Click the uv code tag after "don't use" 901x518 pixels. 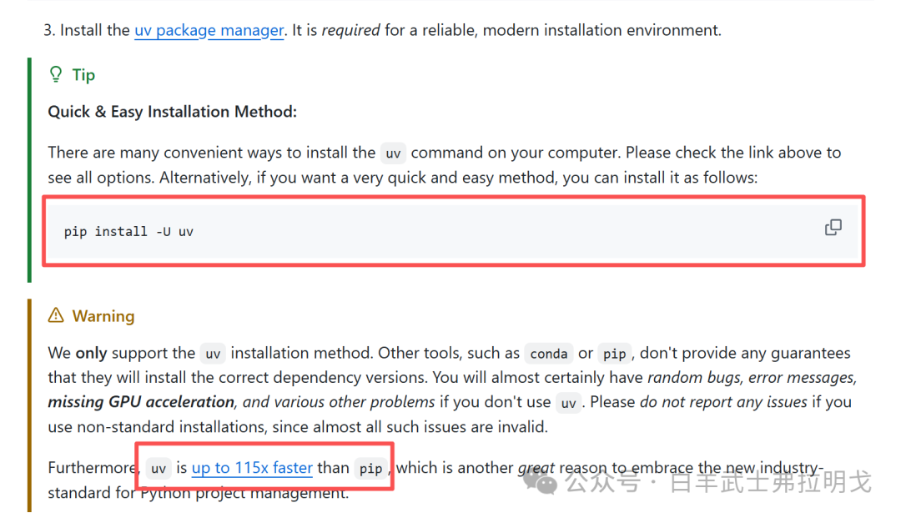tap(568, 403)
